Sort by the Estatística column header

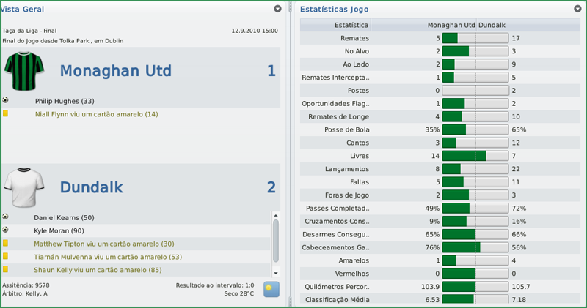pos(351,25)
